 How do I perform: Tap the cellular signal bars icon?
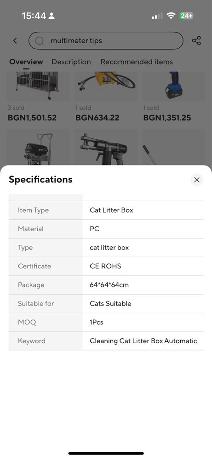[x=157, y=16]
